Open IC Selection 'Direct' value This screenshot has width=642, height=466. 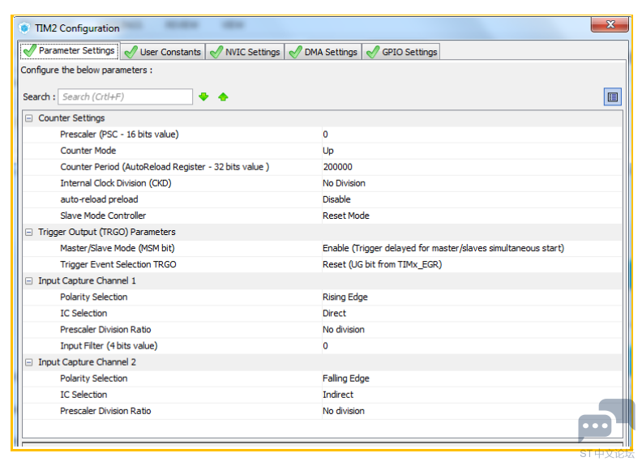[472, 314]
